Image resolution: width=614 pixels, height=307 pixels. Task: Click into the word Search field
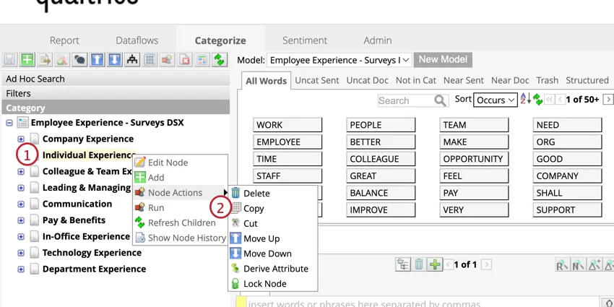point(405,100)
